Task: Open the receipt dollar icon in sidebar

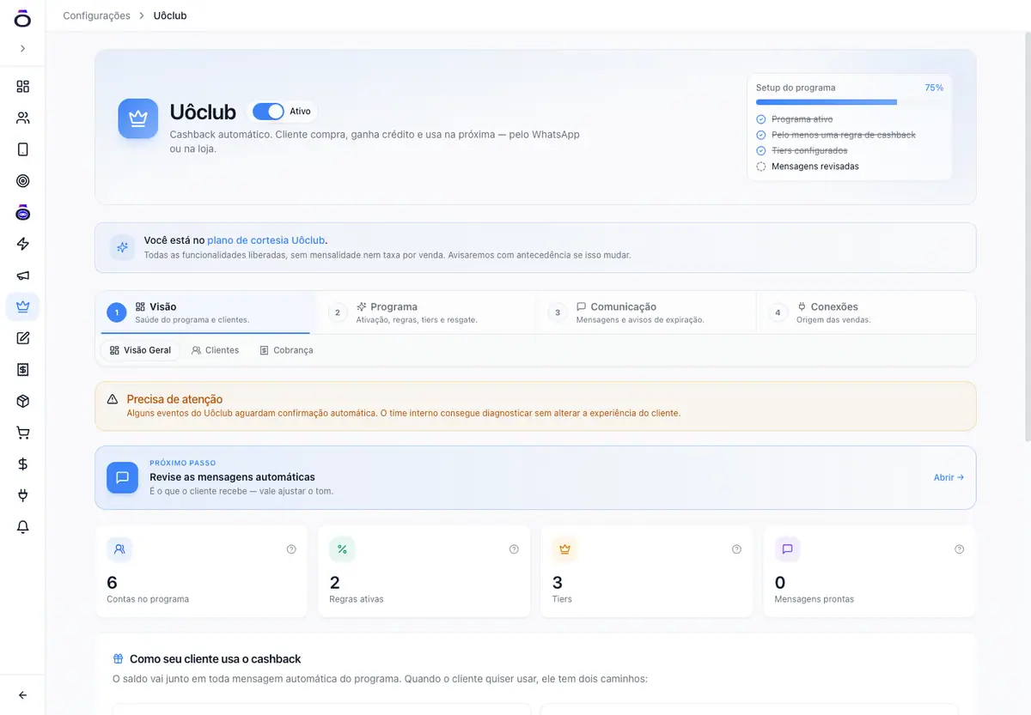Action: tap(23, 370)
